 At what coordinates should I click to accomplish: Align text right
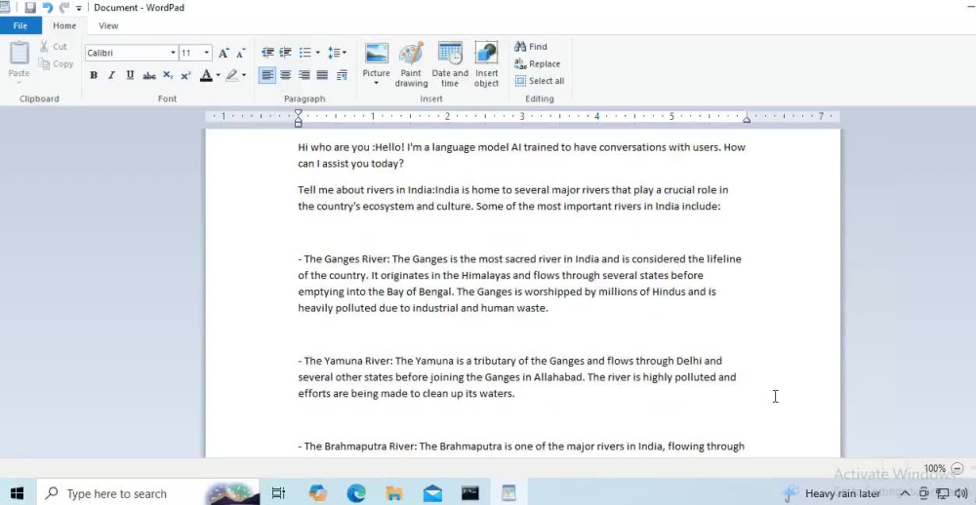click(304, 75)
